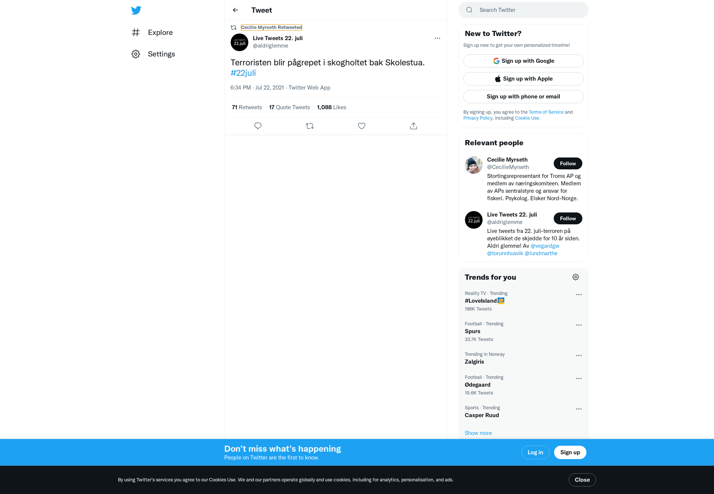This screenshot has height=494, width=714.
Task: Open more options for Spurs trend
Action: [579, 325]
